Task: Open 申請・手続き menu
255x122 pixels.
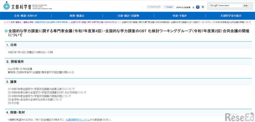Action: 180,16
